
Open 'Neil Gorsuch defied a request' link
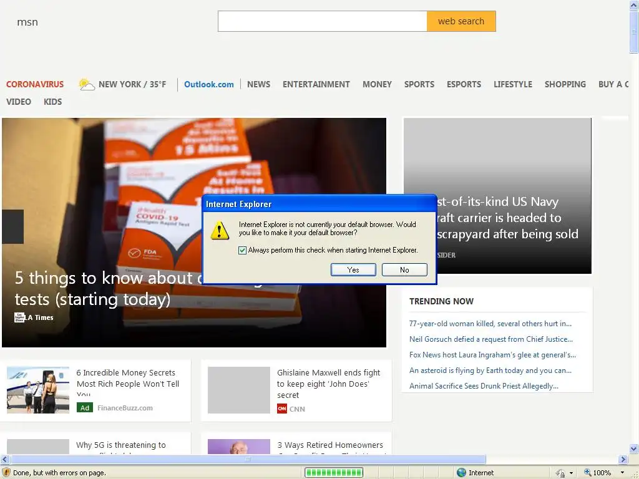(x=490, y=339)
